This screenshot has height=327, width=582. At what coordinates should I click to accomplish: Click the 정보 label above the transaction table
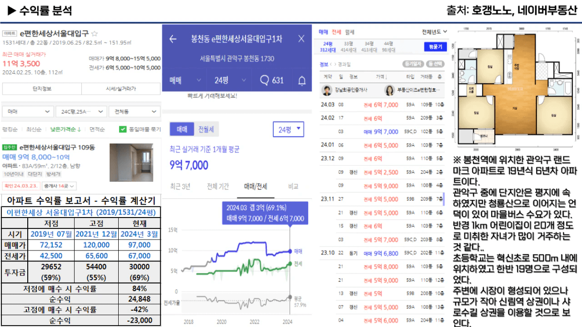click(x=324, y=64)
